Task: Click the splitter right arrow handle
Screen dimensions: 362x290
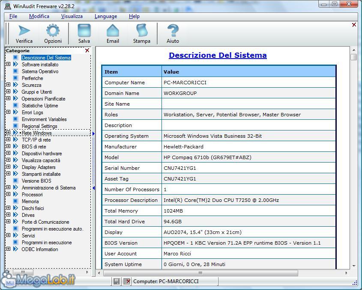Action: [x=93, y=133]
